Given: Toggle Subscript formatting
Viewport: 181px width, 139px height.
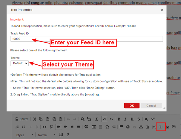Looking at the screenshot, I should 146,119.
